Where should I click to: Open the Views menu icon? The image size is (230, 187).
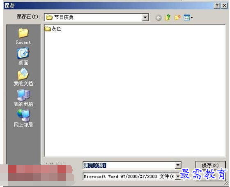click(188, 18)
